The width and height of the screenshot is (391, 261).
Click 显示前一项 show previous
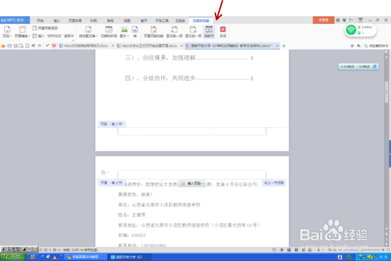(175, 32)
